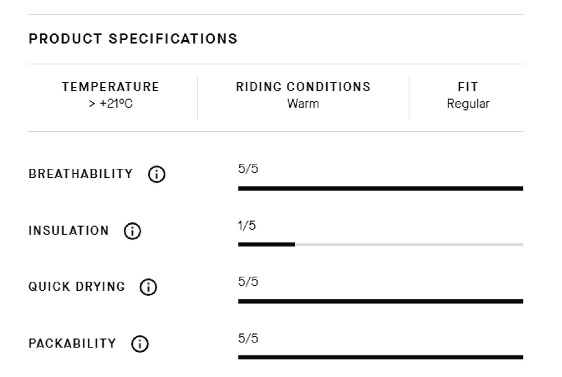
Task: Click the 1/5 Insulation score
Action: pyautogui.click(x=247, y=226)
